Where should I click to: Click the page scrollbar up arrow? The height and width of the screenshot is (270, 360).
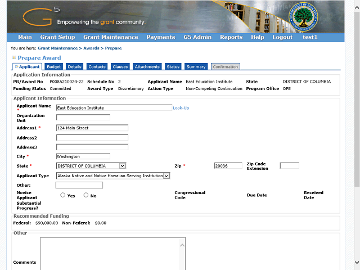357,7
